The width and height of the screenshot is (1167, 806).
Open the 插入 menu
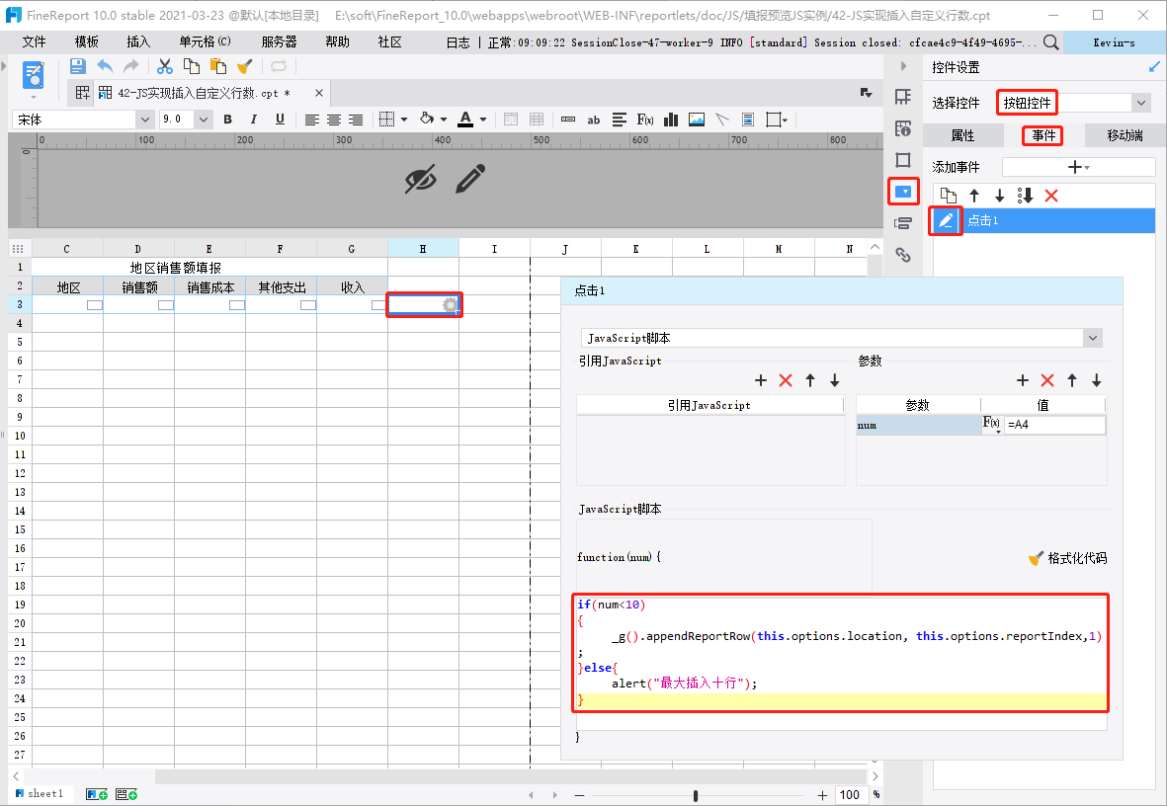click(138, 41)
